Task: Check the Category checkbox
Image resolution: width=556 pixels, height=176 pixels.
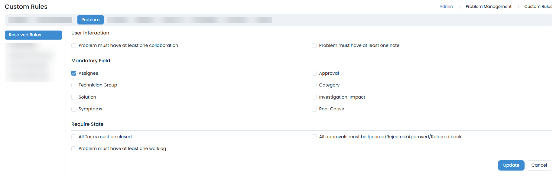Action: coord(314,85)
